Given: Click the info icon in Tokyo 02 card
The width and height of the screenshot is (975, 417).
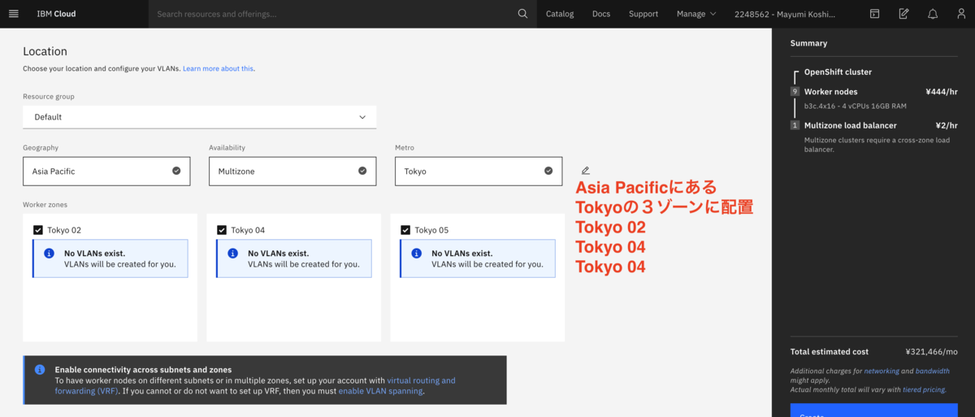Looking at the screenshot, I should pyautogui.click(x=49, y=254).
